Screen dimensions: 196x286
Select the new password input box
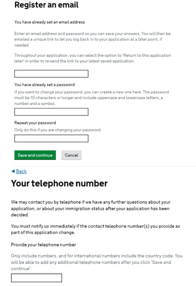[x=51, y=112]
